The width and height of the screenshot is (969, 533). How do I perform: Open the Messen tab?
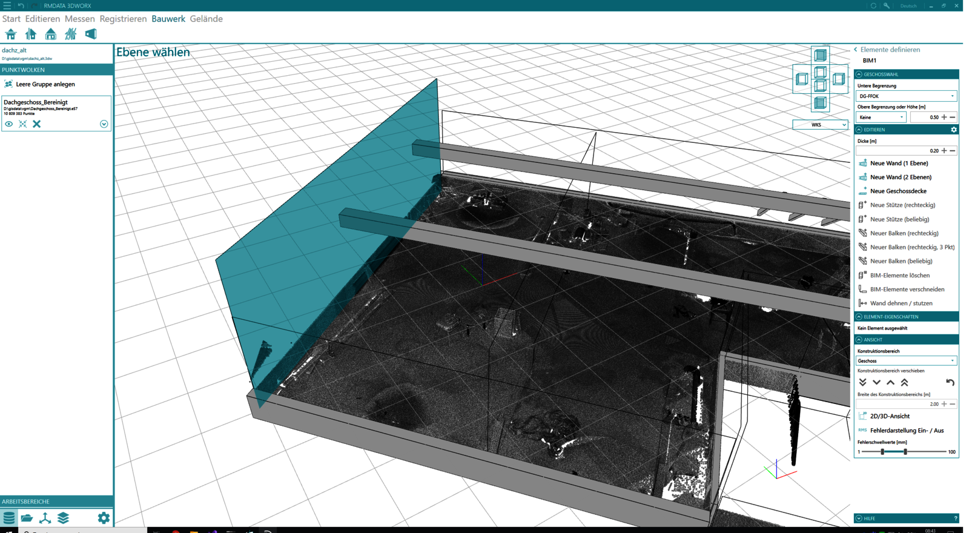click(79, 19)
